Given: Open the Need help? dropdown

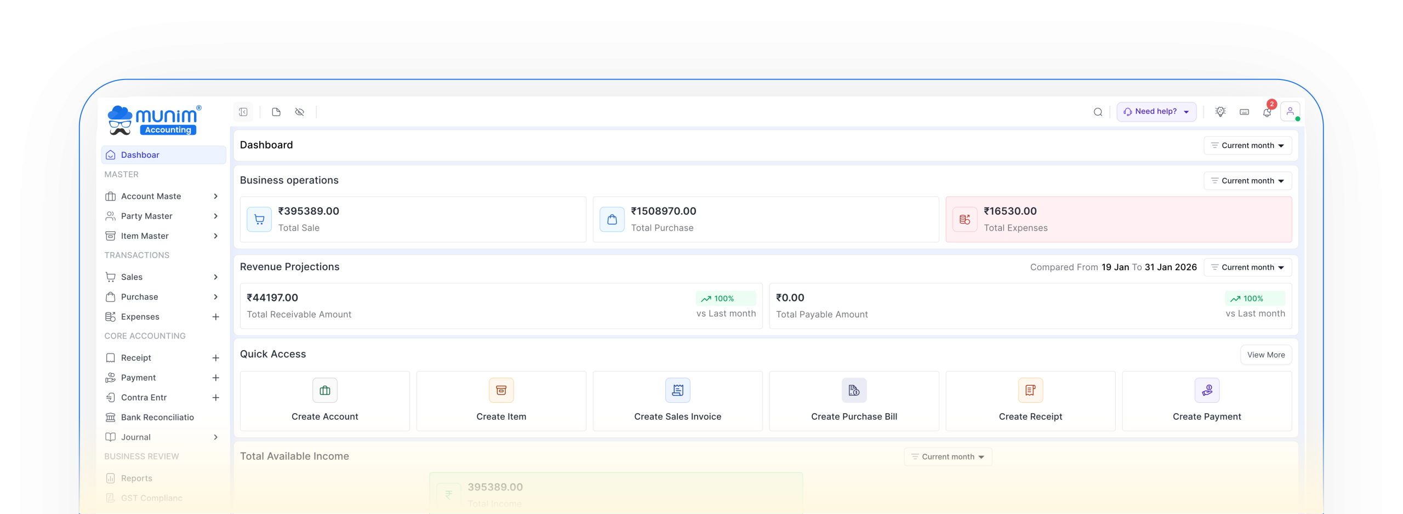Looking at the screenshot, I should pos(1156,112).
